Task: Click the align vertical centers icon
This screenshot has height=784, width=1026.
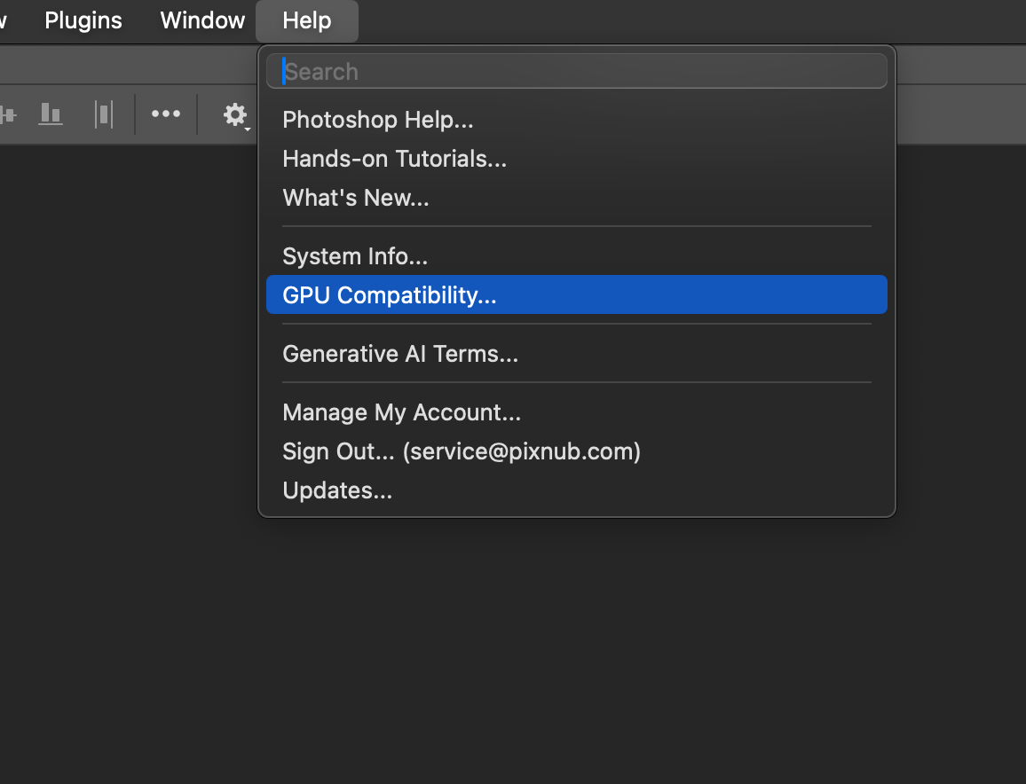Action: [x=7, y=114]
